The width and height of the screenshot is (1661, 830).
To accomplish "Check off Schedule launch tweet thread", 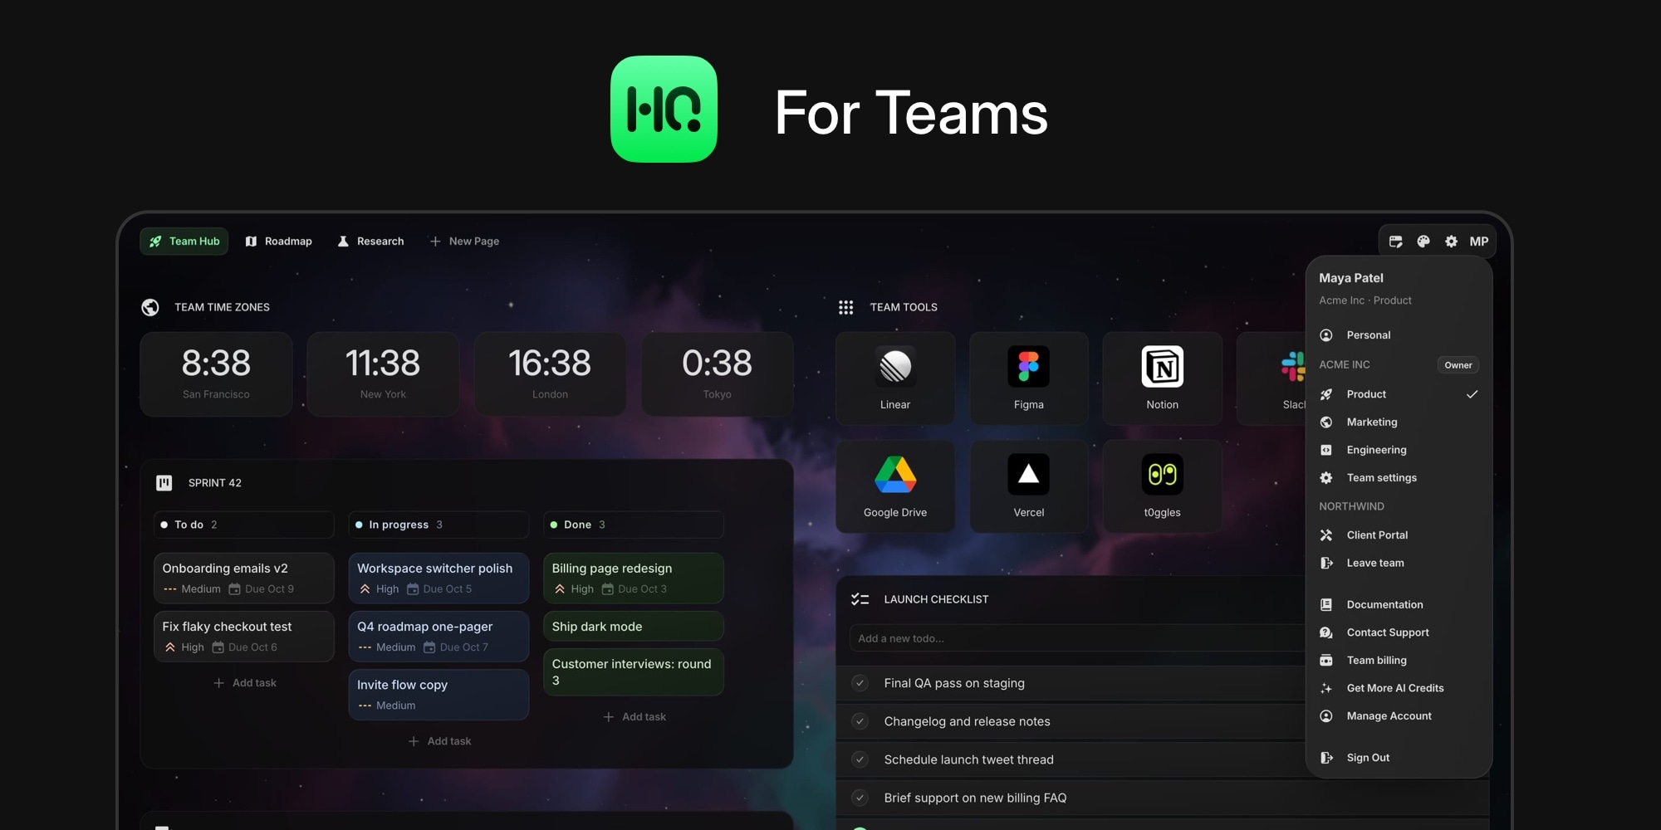I will click(x=860, y=759).
